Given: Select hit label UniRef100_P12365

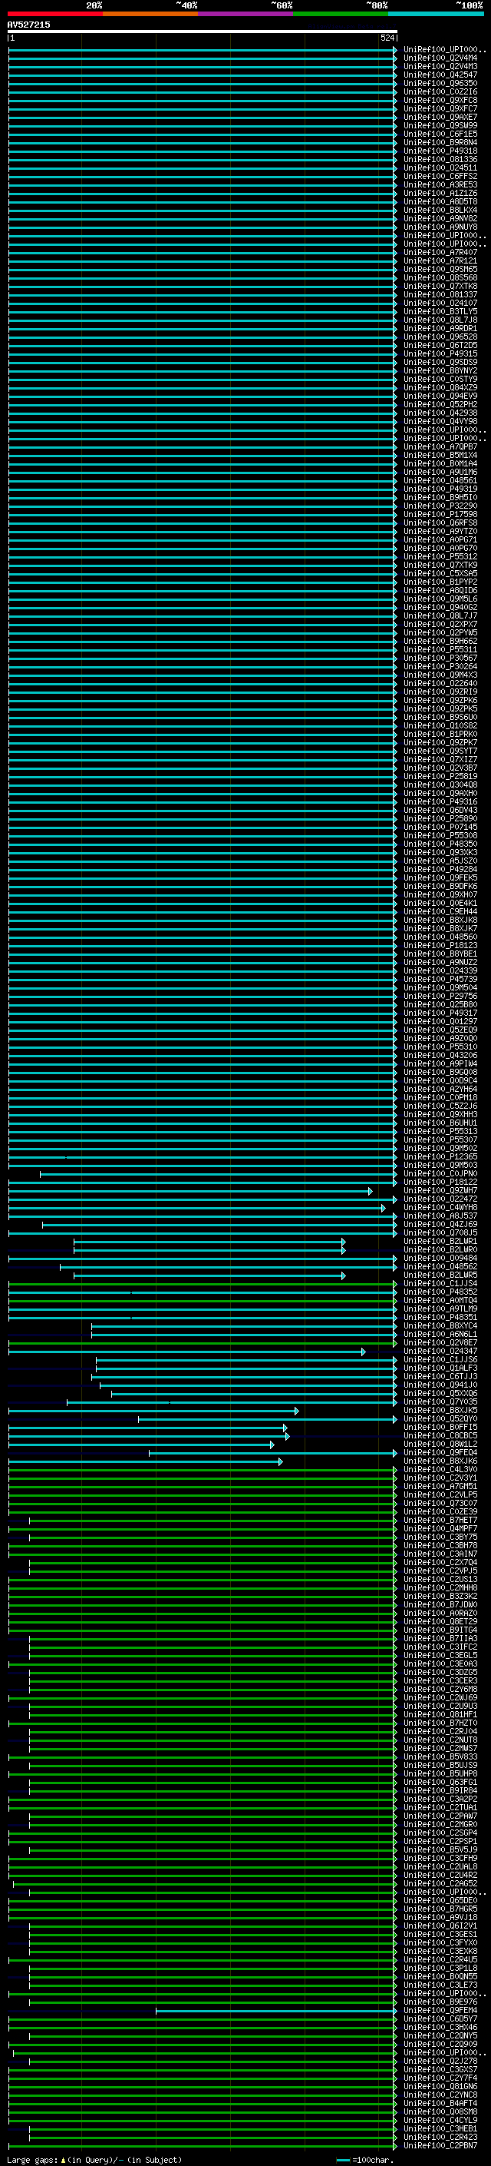Looking at the screenshot, I should (x=440, y=1156).
